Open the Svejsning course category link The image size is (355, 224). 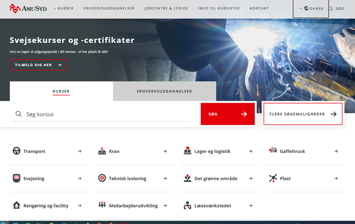pyautogui.click(x=49, y=178)
